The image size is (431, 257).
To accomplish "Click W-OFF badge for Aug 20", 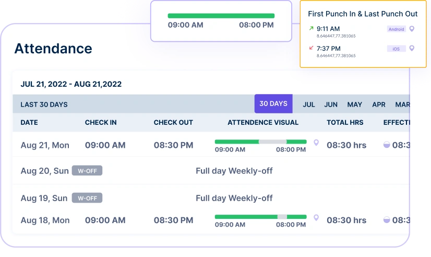I will click(x=87, y=170).
